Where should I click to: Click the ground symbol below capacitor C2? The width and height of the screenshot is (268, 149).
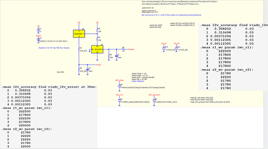tap(87, 74)
